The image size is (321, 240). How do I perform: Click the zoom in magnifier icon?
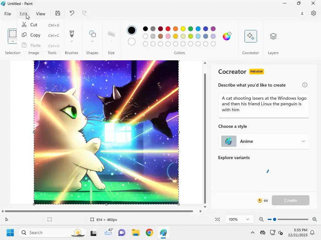[x=315, y=219]
